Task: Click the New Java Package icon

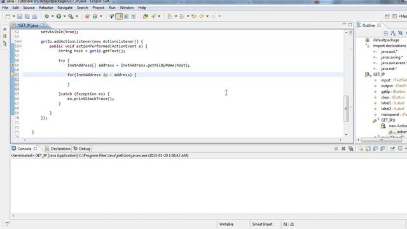Action: click(87, 17)
